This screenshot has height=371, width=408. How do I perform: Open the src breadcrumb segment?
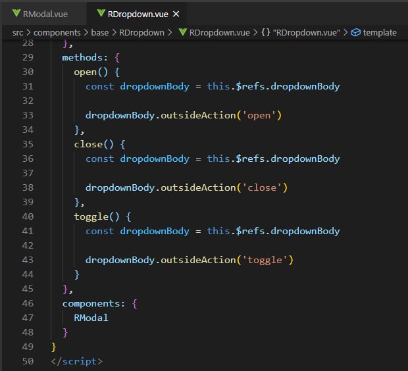pos(18,32)
